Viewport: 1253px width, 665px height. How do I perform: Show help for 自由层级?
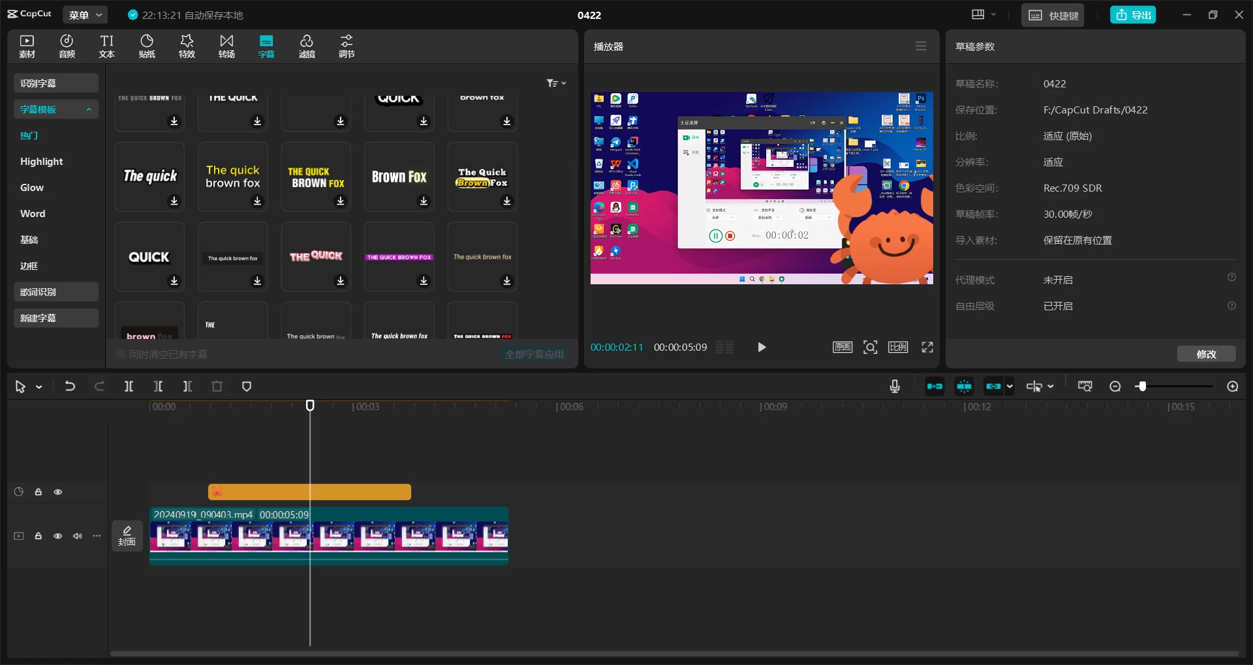[x=1231, y=306]
